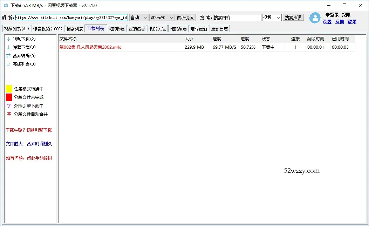Image resolution: width=369 pixels, height=226 pixels.
Task: Open the 反馈 link
Action: 340,22
